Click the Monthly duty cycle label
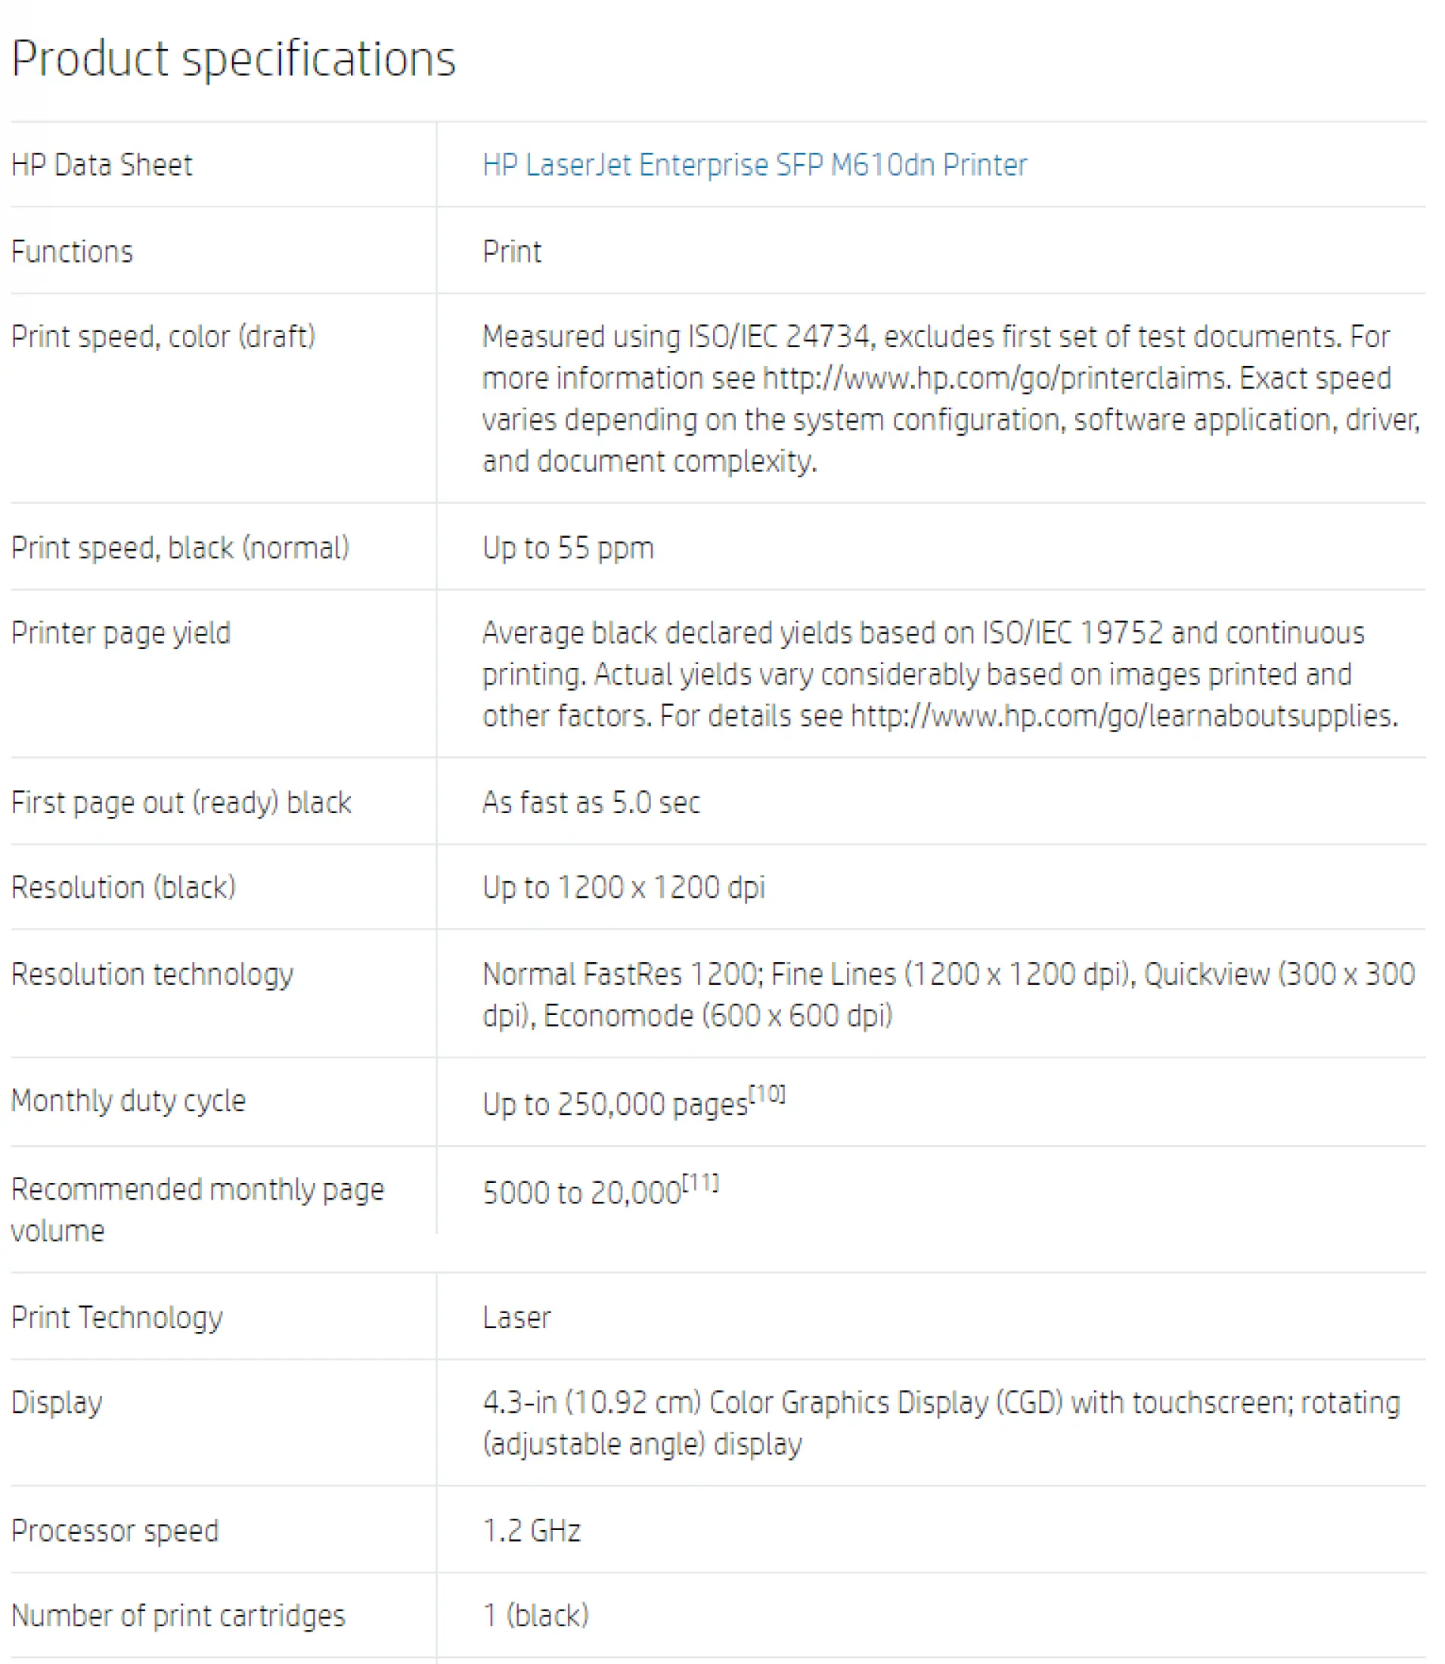 [129, 1101]
